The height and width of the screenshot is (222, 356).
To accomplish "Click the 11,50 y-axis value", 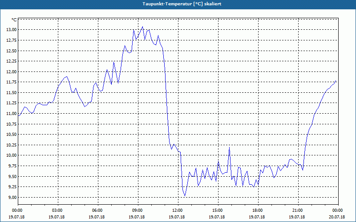I will (x=12, y=93).
